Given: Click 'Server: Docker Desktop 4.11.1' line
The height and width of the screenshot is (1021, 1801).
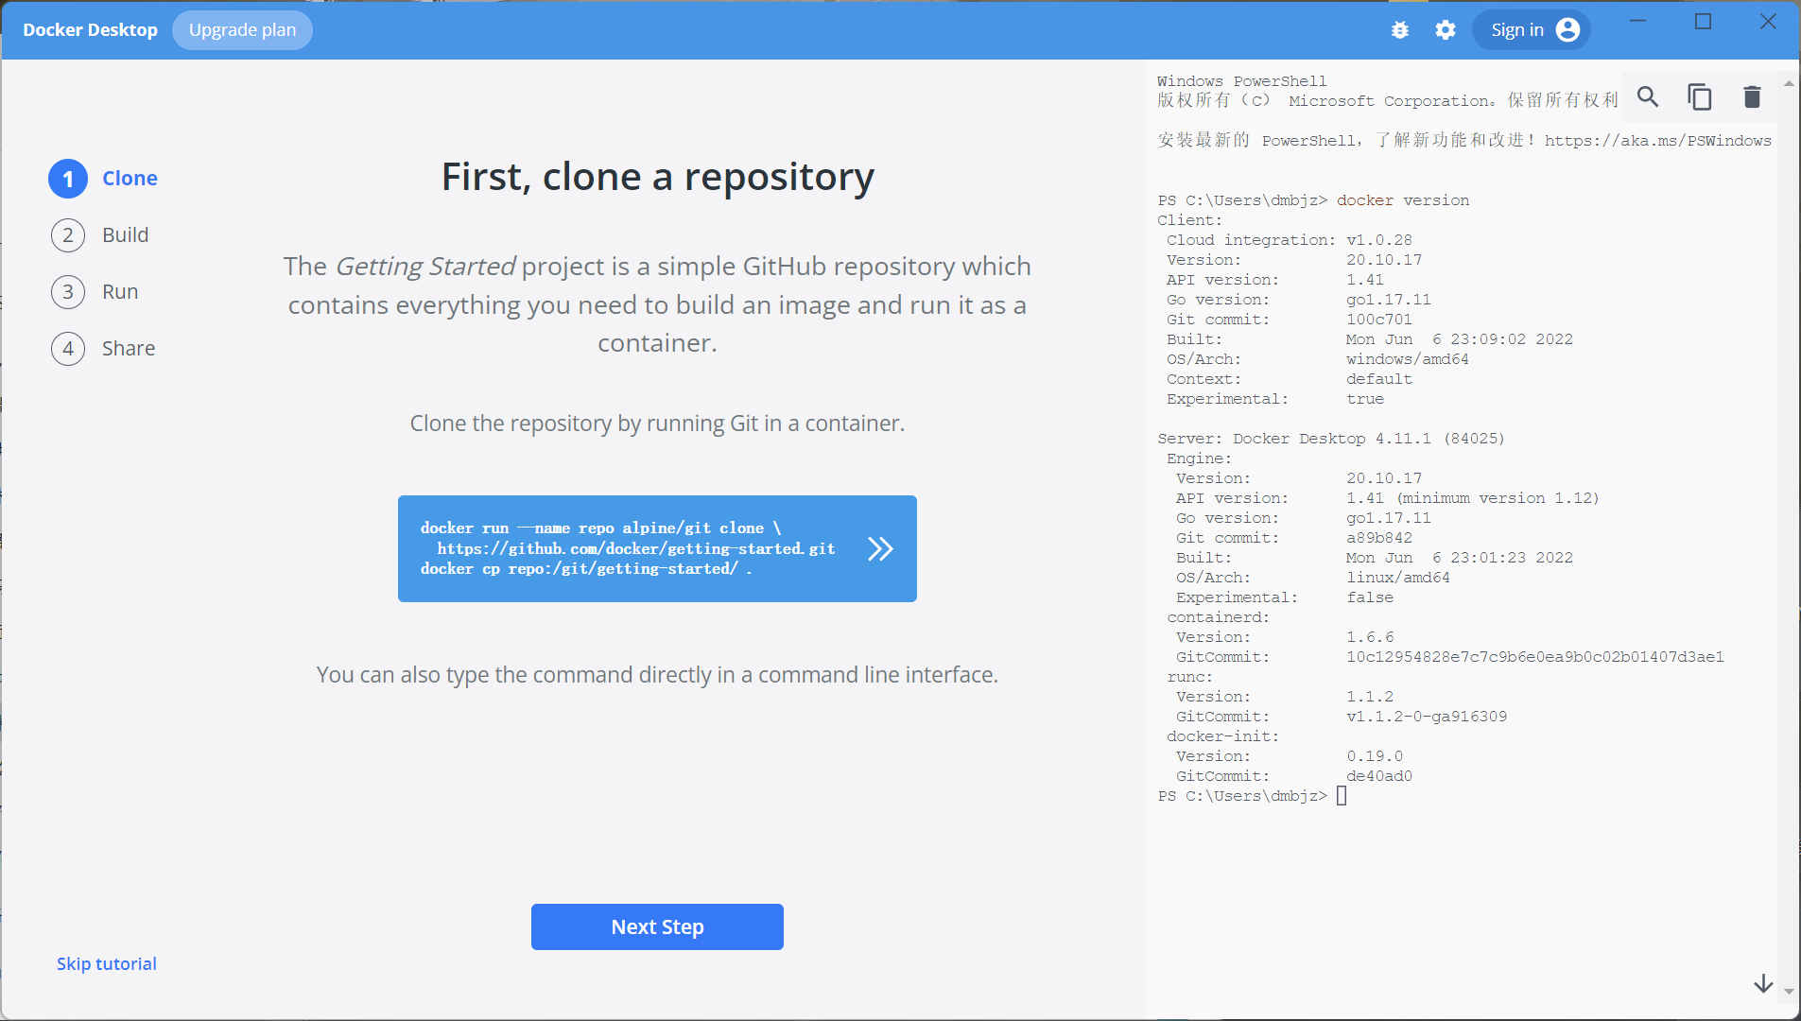Looking at the screenshot, I should tap(1331, 439).
